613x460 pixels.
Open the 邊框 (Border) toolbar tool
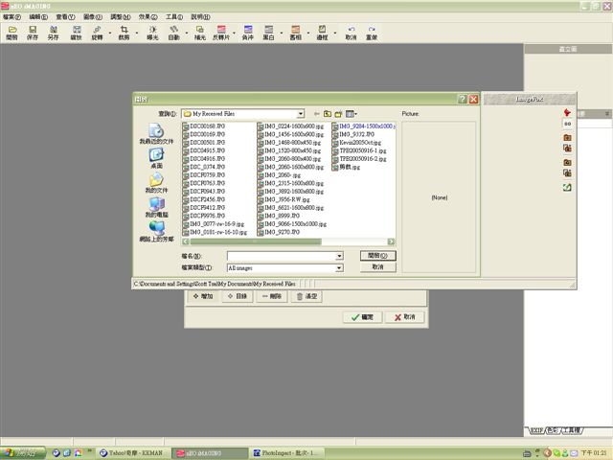[322, 33]
